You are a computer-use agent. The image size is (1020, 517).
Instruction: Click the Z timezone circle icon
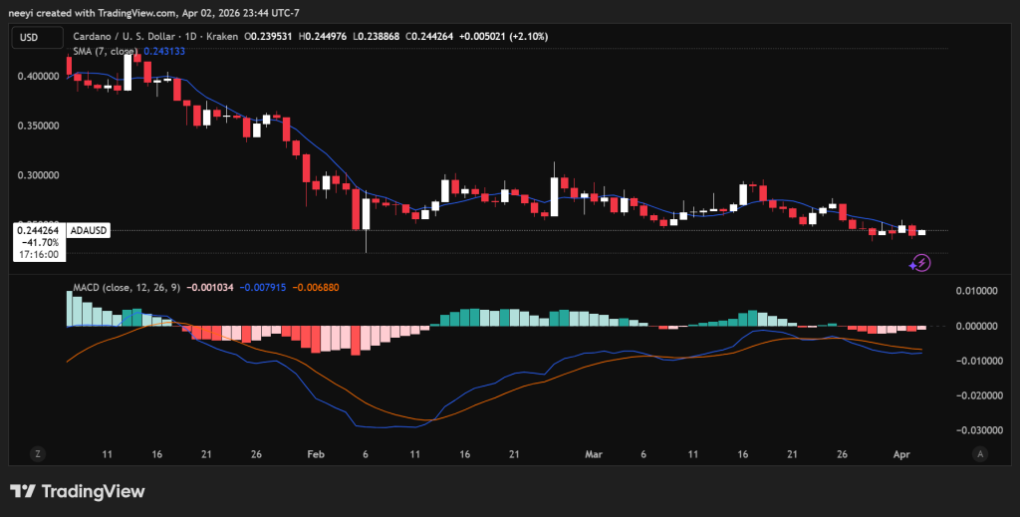pos(37,453)
